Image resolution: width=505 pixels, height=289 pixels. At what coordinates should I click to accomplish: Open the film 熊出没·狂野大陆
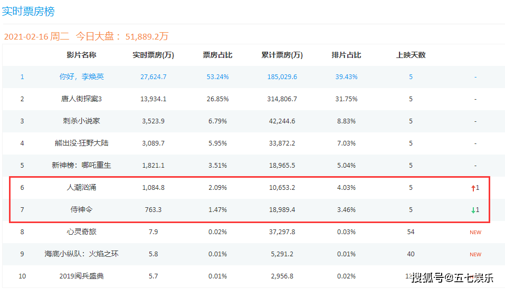(81, 143)
